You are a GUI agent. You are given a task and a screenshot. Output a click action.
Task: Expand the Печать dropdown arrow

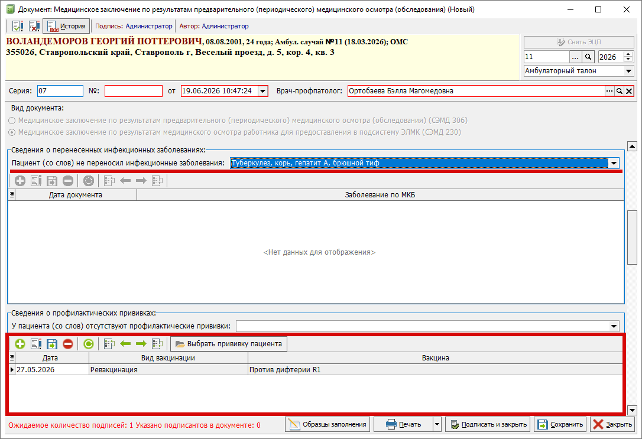tap(437, 425)
